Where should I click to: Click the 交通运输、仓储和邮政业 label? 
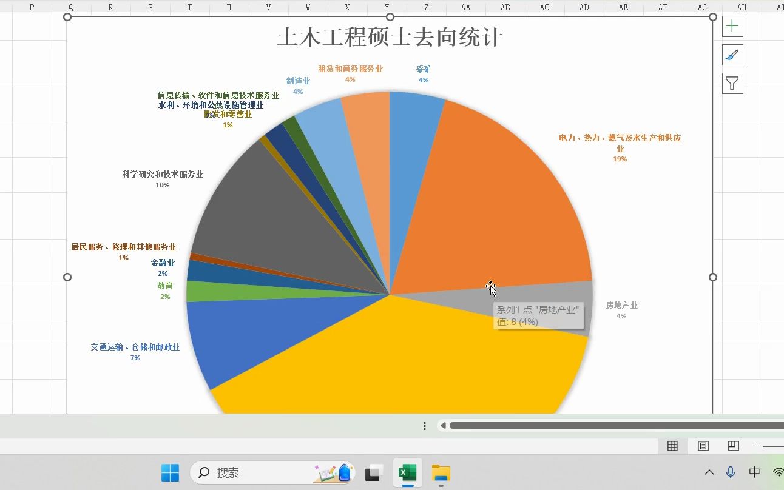tap(135, 352)
